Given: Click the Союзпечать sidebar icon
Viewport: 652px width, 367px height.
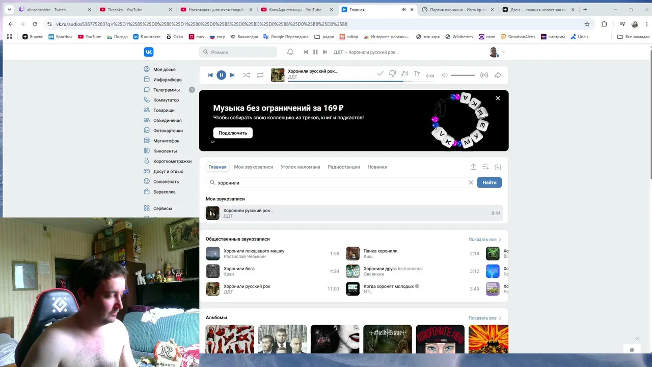Looking at the screenshot, I should [147, 181].
